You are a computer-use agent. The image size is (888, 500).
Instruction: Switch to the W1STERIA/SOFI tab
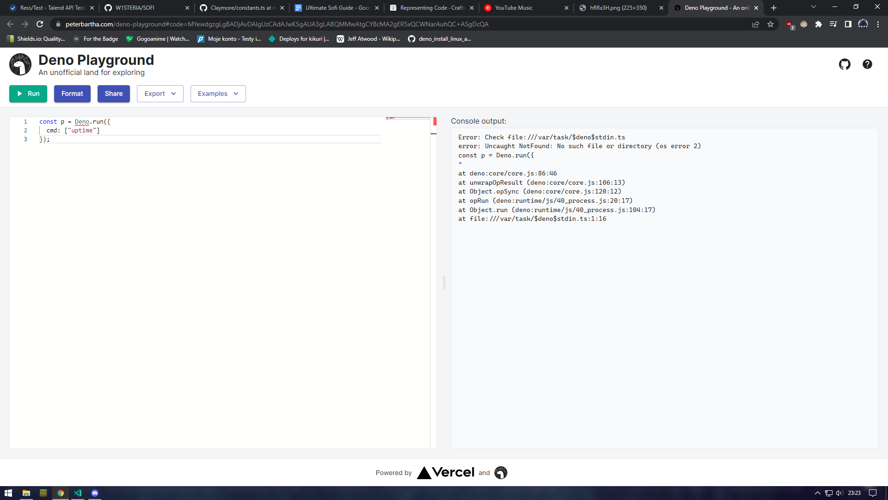tap(135, 8)
